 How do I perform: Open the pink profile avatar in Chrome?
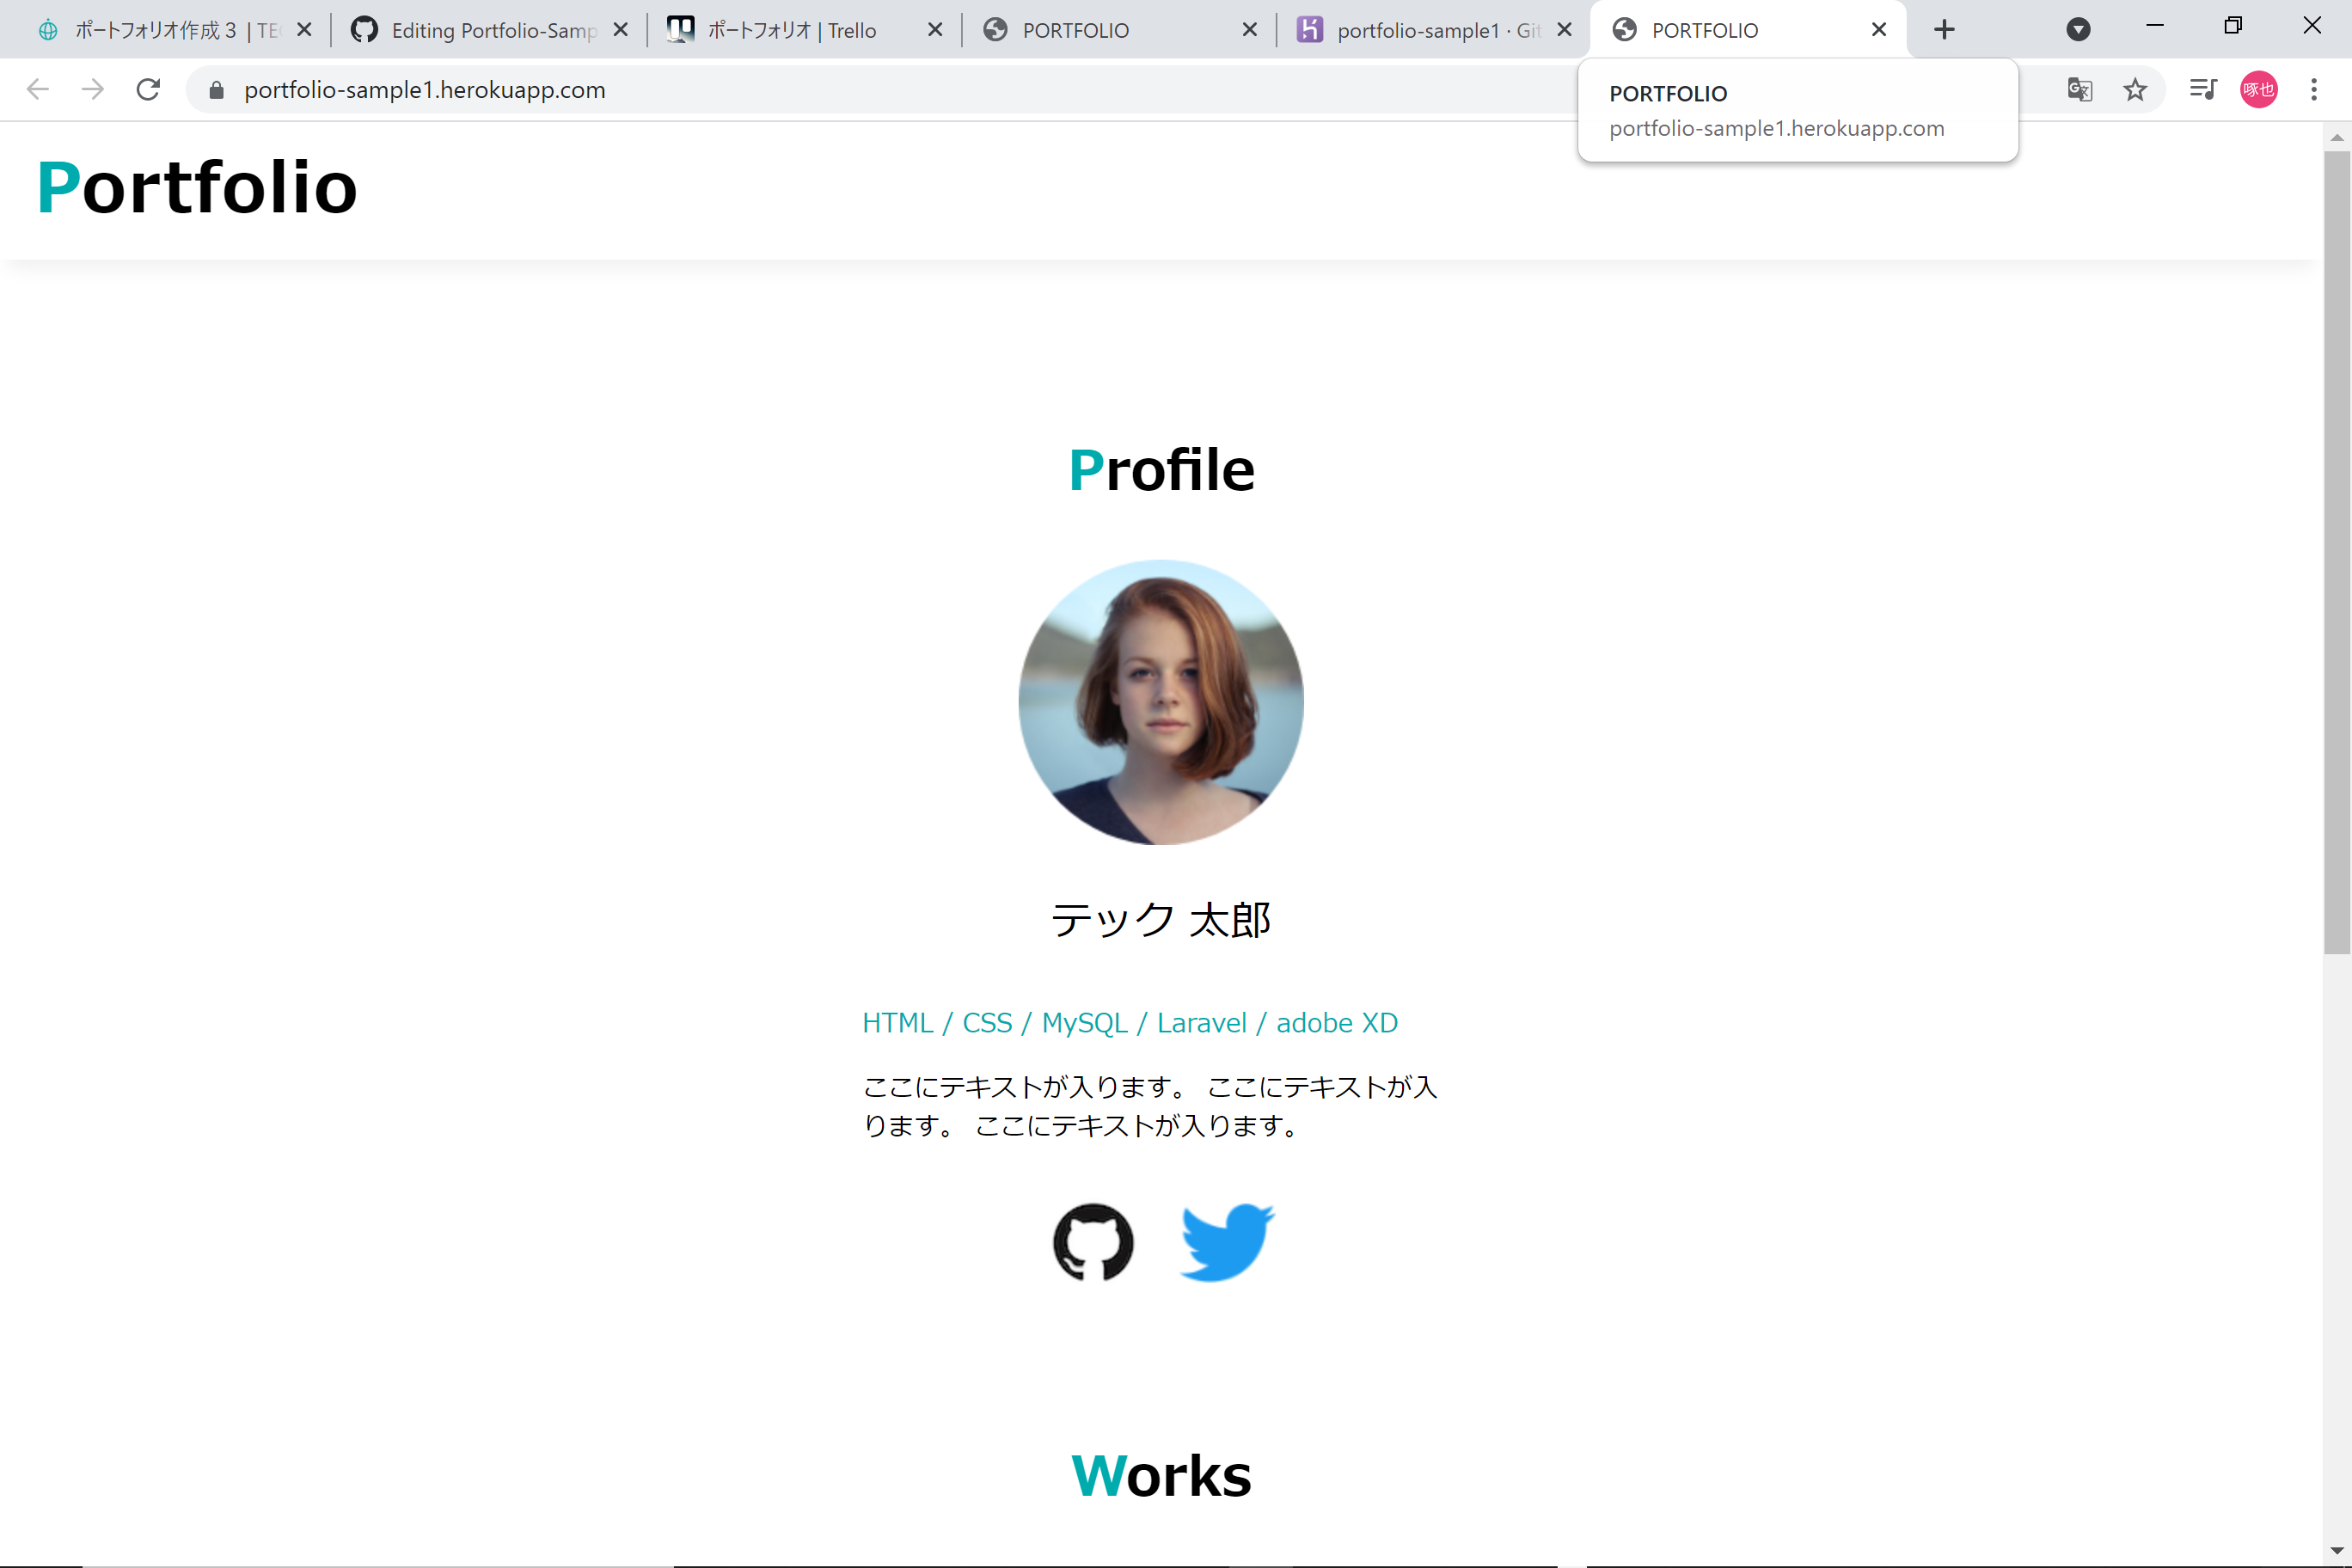[2259, 90]
